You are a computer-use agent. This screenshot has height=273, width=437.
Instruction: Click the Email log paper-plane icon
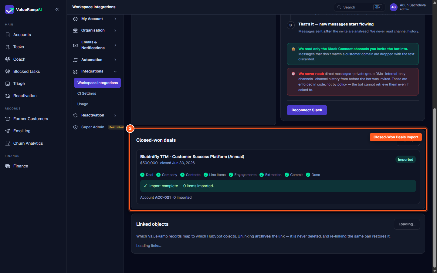(8, 131)
